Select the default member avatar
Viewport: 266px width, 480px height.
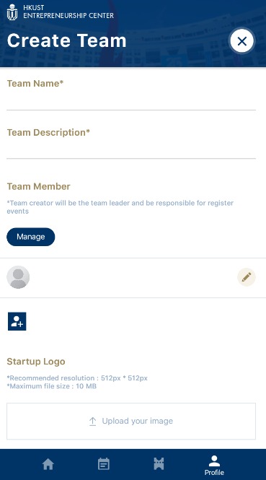tap(18, 277)
